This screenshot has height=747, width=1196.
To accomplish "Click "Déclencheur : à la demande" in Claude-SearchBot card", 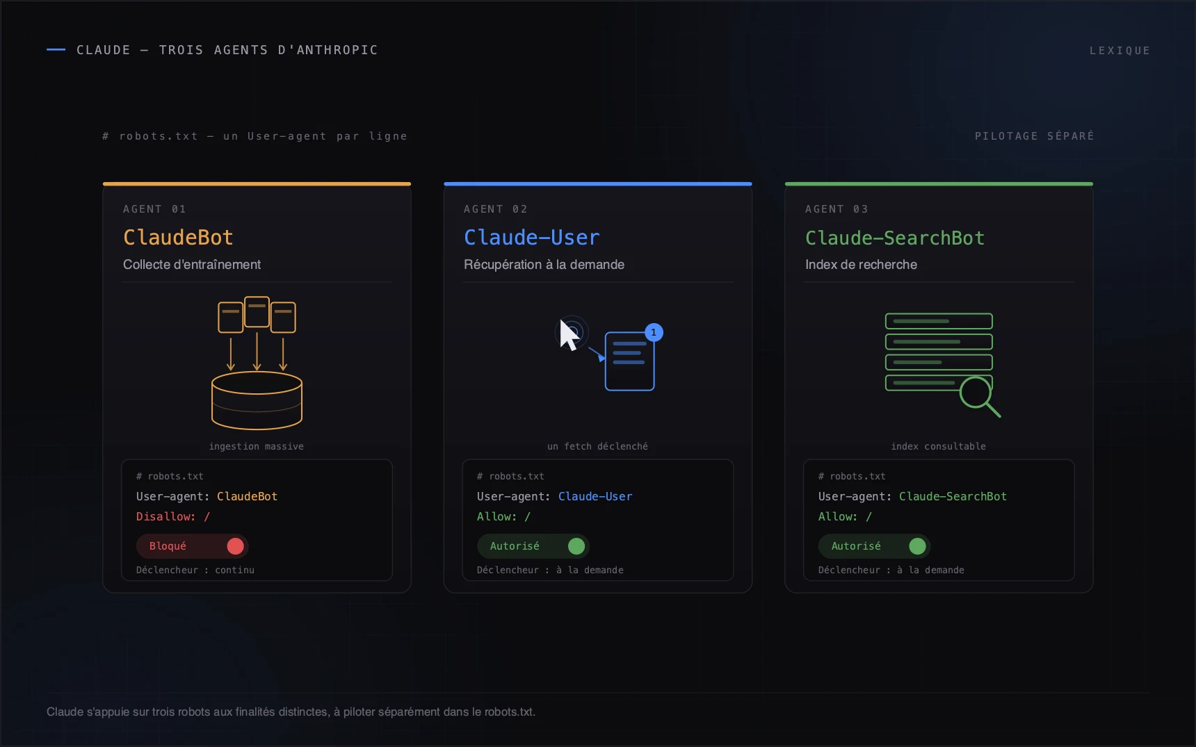I will point(891,570).
